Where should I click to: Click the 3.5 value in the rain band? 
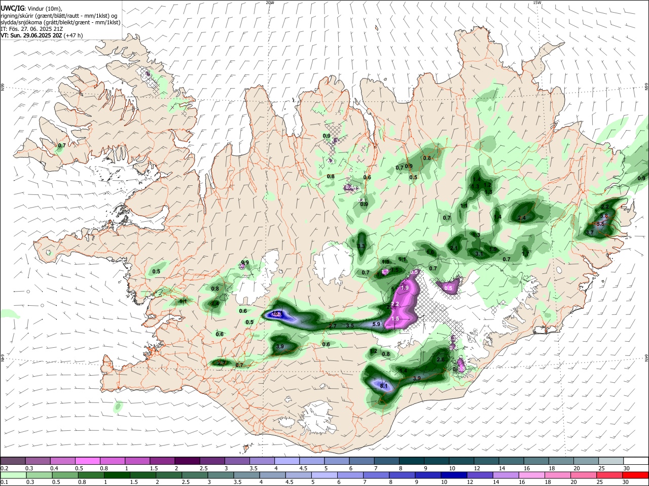point(350,326)
